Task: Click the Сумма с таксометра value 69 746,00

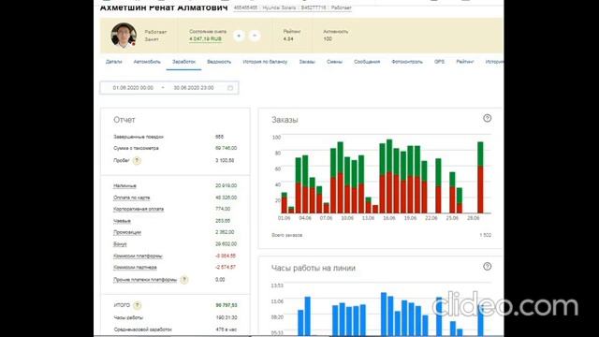Action: pyautogui.click(x=226, y=148)
